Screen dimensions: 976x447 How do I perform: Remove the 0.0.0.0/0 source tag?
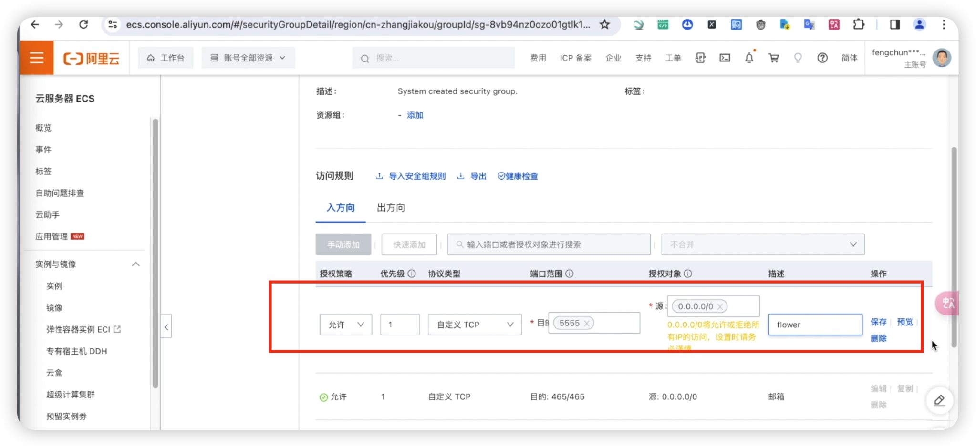720,306
